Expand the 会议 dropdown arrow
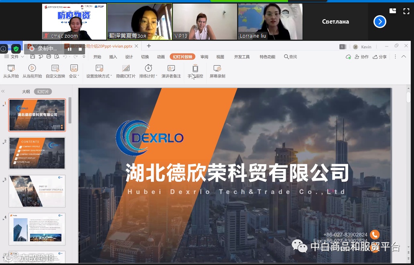 tap(78, 76)
